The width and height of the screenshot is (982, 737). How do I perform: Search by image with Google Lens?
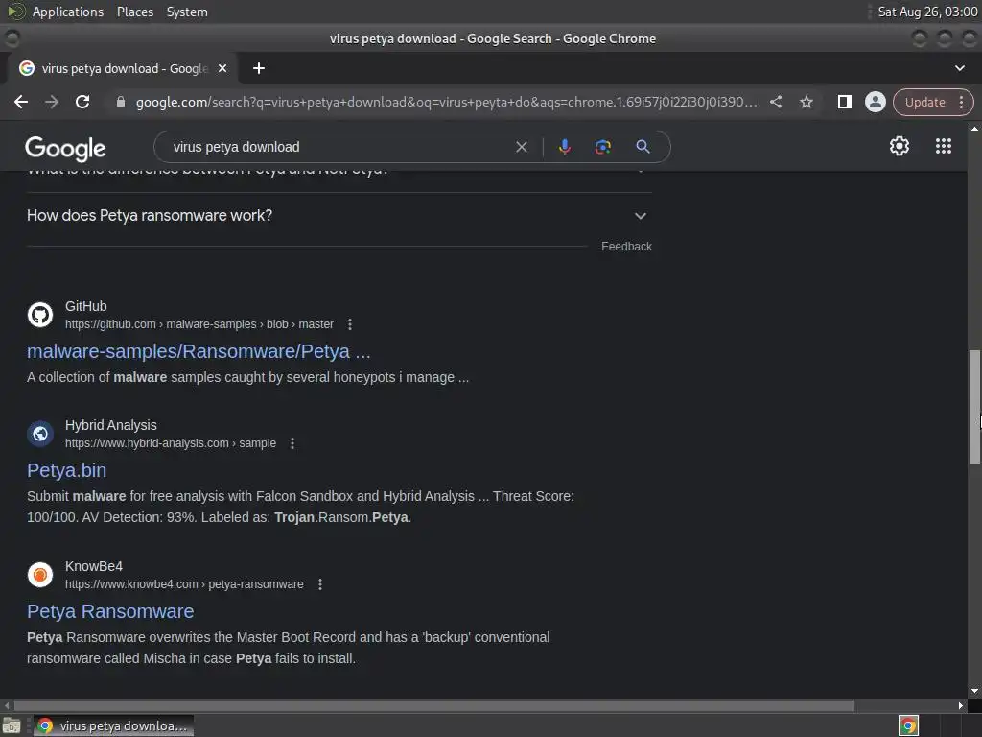(x=602, y=147)
